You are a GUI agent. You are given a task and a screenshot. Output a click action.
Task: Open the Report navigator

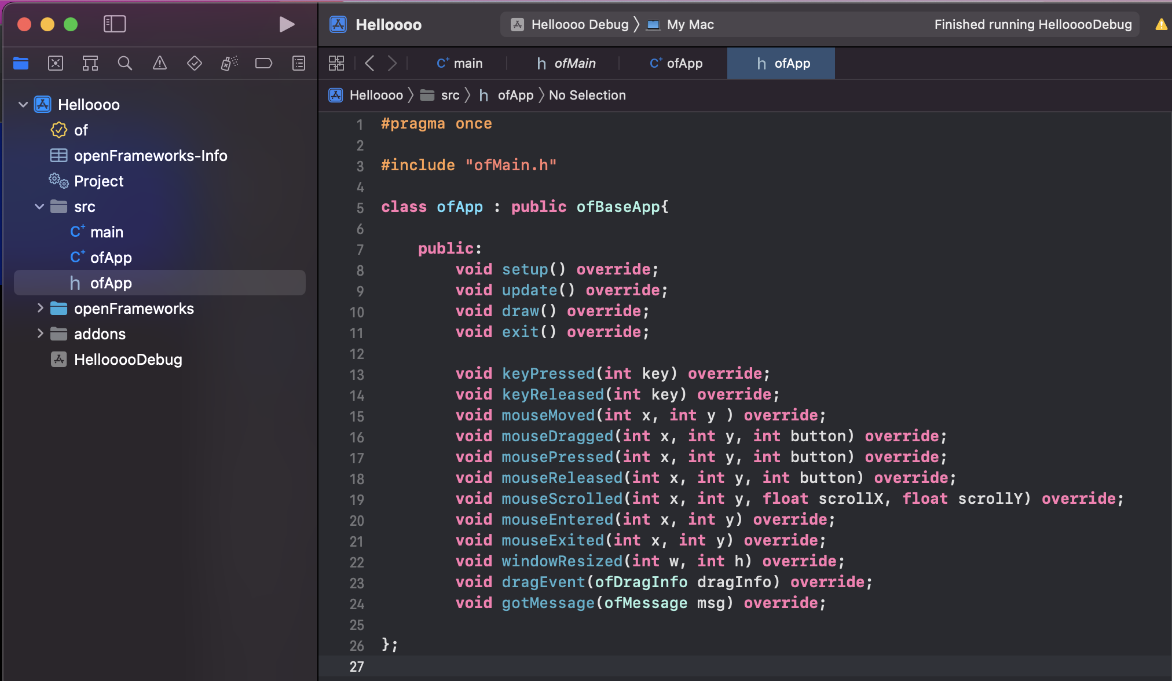click(x=299, y=63)
